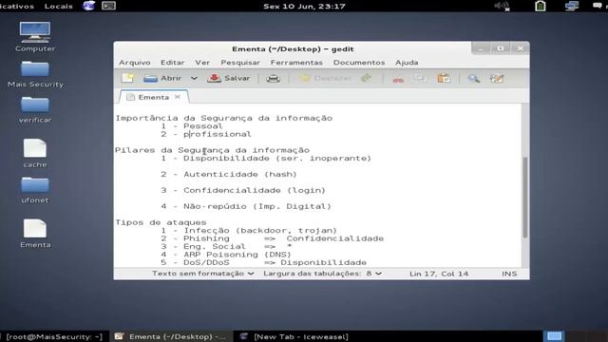Switch to Ementa gedit window in taskbar
Image resolution: width=608 pixels, height=342 pixels.
[171, 336]
